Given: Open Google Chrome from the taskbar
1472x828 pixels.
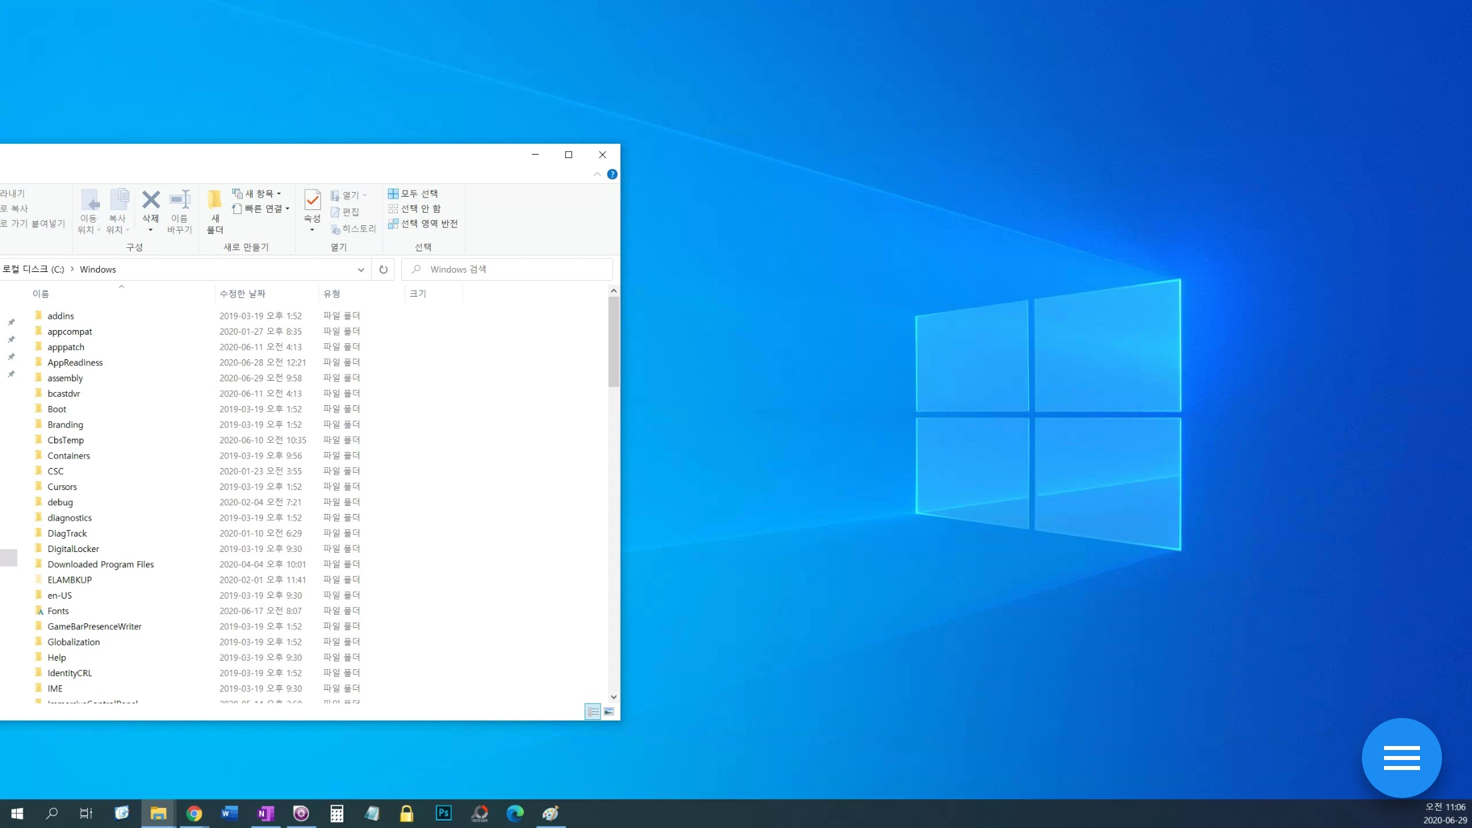Looking at the screenshot, I should pos(194,813).
